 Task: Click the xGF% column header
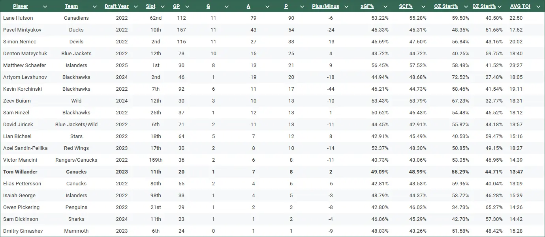(x=368, y=6)
